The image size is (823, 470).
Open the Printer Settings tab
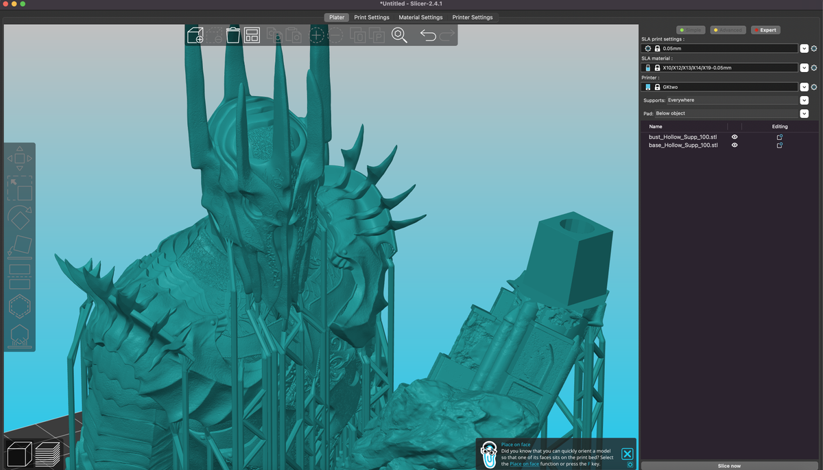(x=472, y=17)
